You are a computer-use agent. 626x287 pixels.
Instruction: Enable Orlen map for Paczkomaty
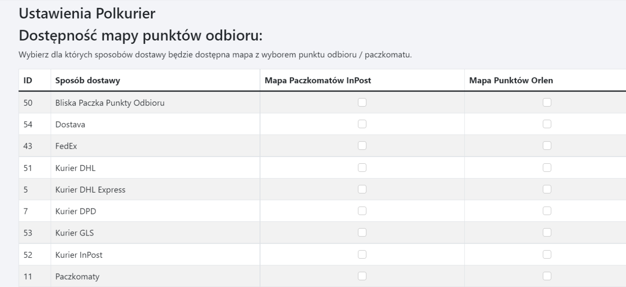point(547,276)
